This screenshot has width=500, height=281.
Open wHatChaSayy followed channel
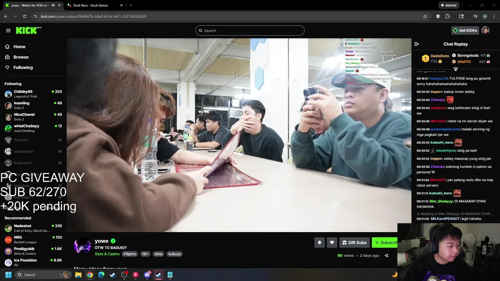click(x=33, y=128)
